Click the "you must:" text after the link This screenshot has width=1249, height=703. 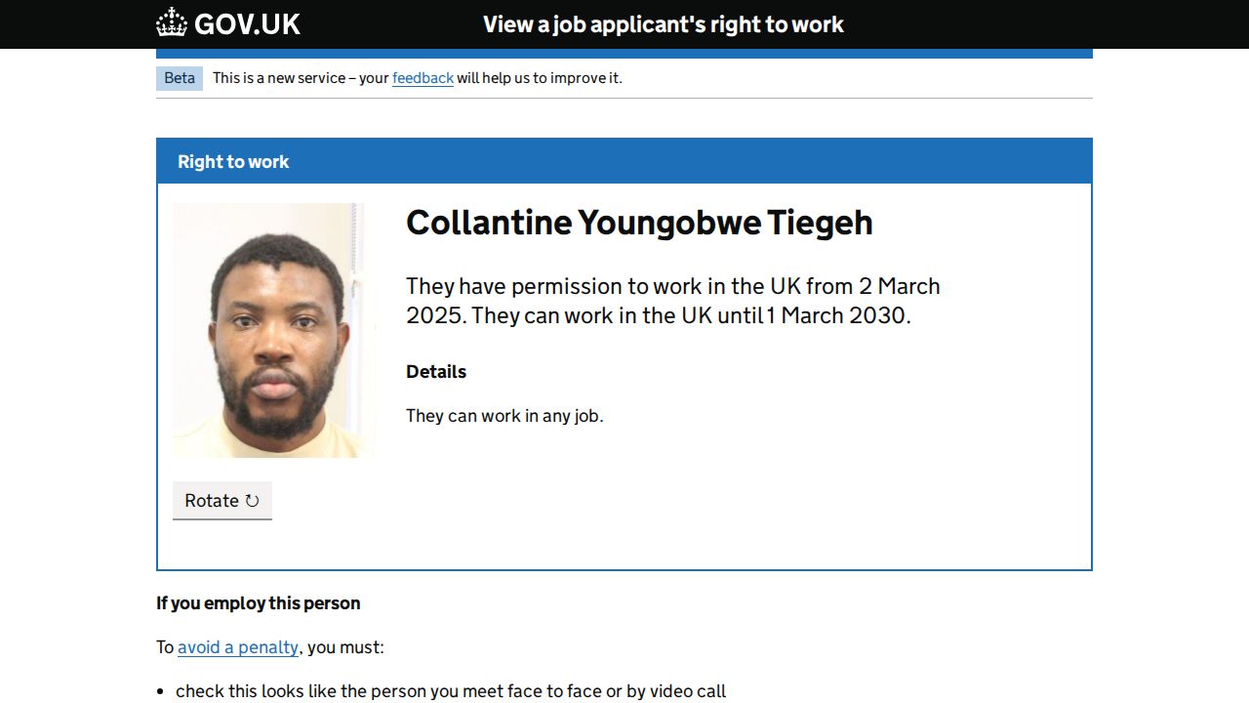346,647
